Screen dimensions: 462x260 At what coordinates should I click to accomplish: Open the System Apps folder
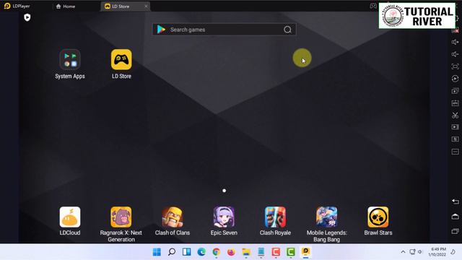tap(70, 59)
